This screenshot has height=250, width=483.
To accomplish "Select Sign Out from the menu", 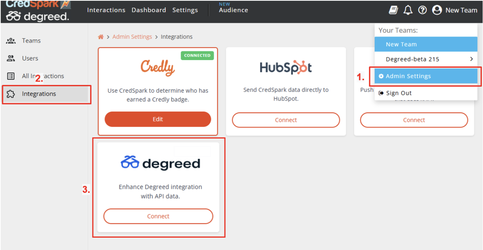I will 426,93.
